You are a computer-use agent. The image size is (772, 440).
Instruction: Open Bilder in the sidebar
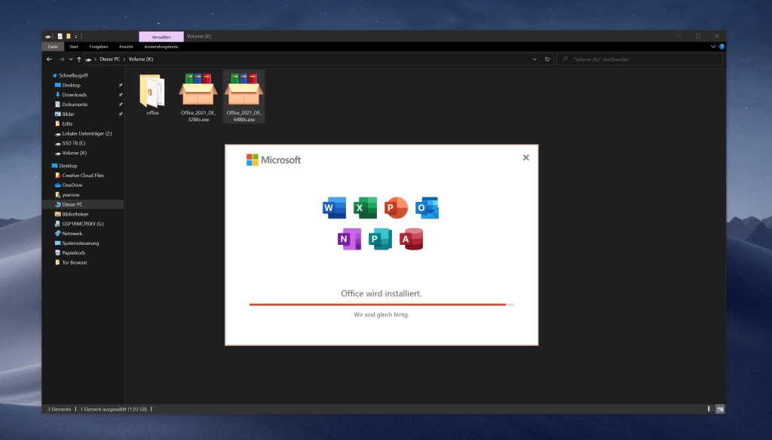[x=68, y=115]
